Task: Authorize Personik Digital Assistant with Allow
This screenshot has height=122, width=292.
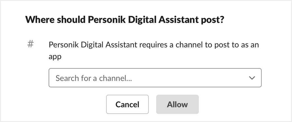Action: pos(177,104)
